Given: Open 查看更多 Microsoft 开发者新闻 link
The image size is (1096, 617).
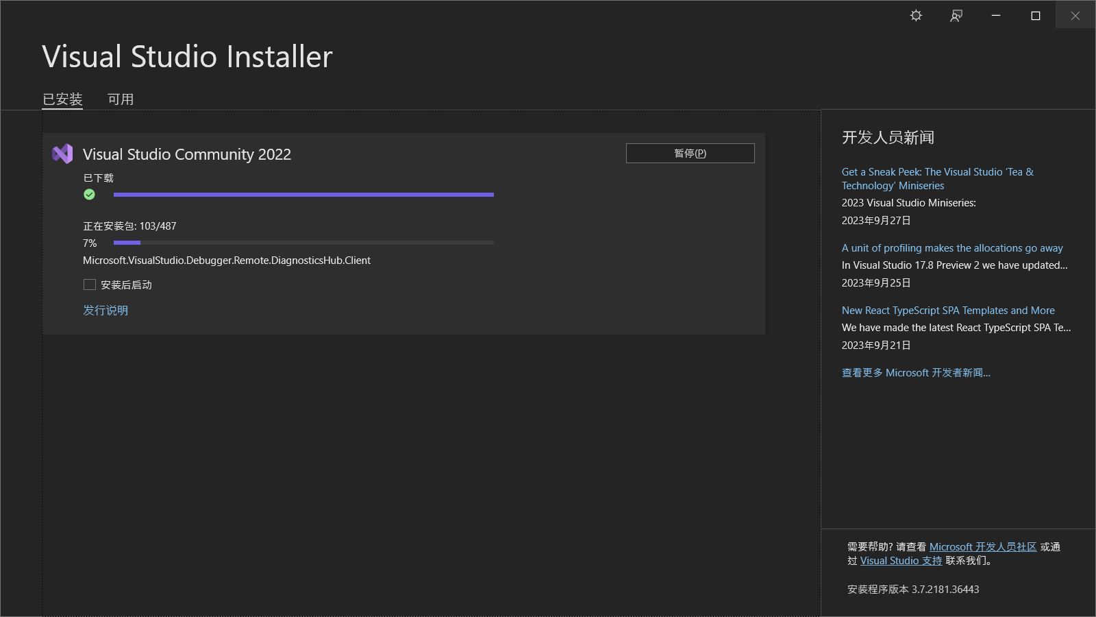Looking at the screenshot, I should pos(916,373).
